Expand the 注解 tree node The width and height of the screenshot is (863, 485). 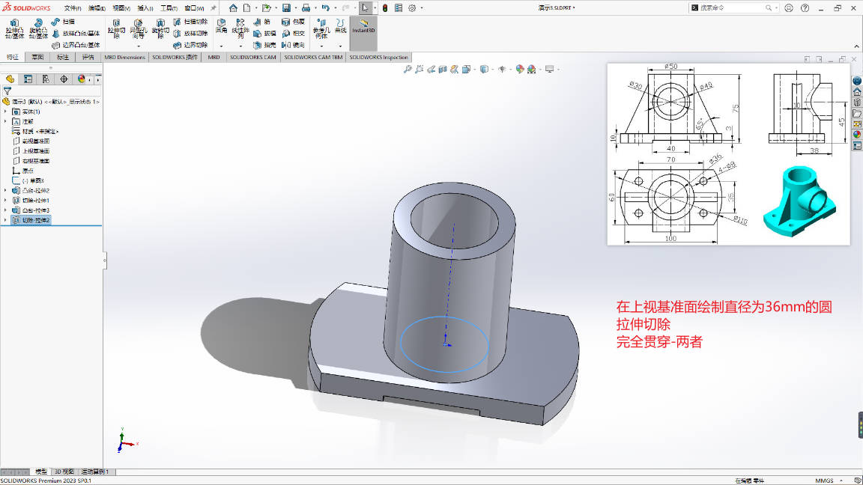[5, 121]
